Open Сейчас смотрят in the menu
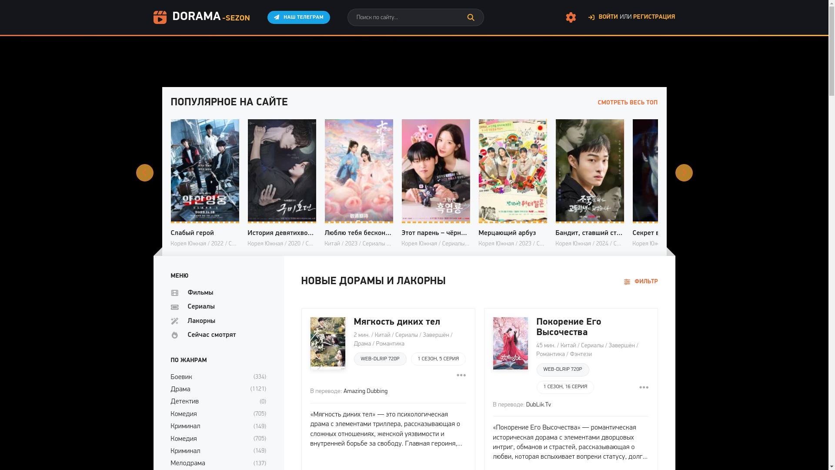Screen dimensions: 835x470 (211, 335)
